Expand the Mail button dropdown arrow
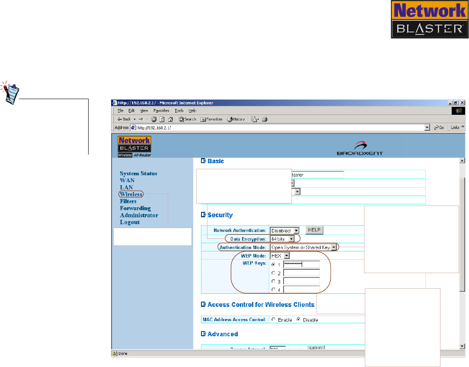469x367 pixels. click(258, 119)
